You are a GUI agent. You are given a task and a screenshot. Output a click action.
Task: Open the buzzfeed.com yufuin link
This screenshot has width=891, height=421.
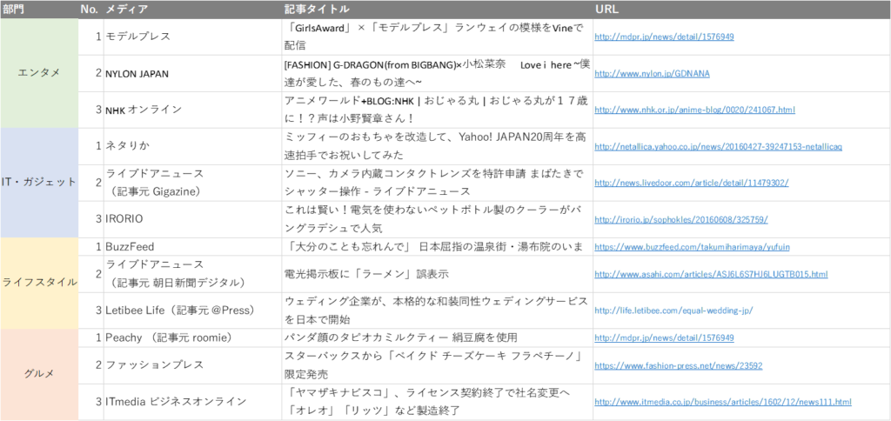[692, 247]
